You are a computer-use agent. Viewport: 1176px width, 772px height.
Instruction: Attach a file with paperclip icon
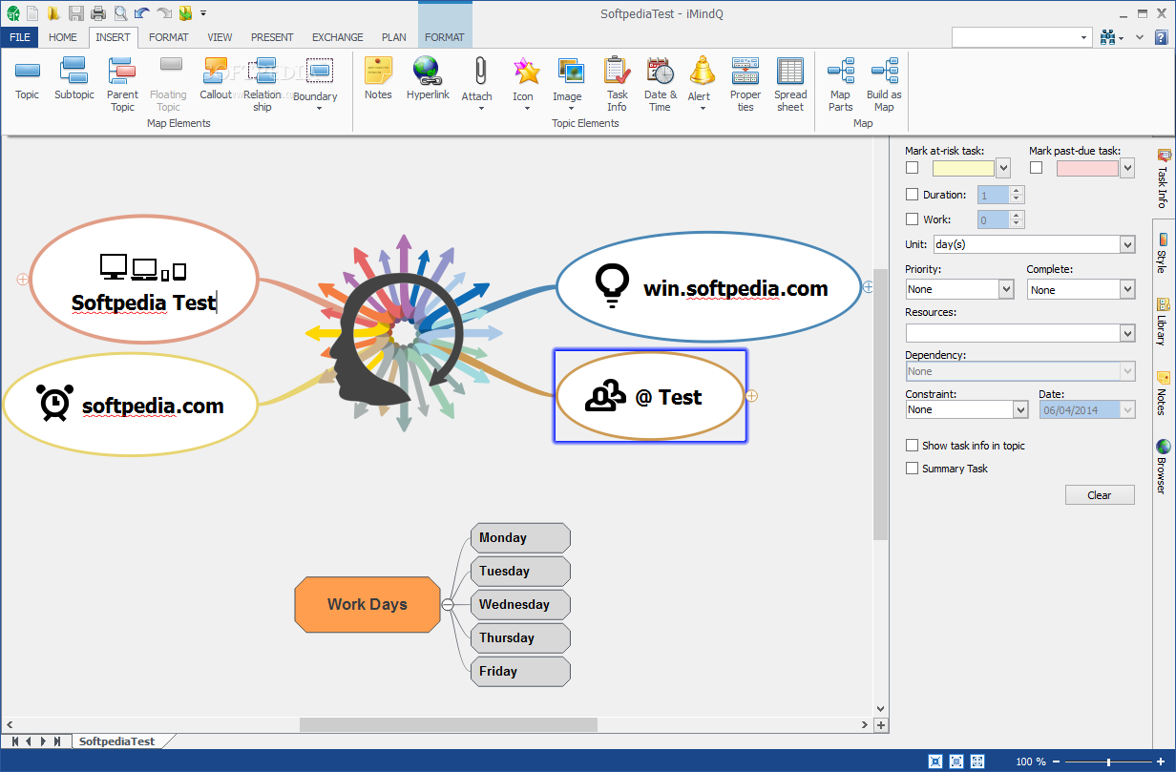coord(478,84)
